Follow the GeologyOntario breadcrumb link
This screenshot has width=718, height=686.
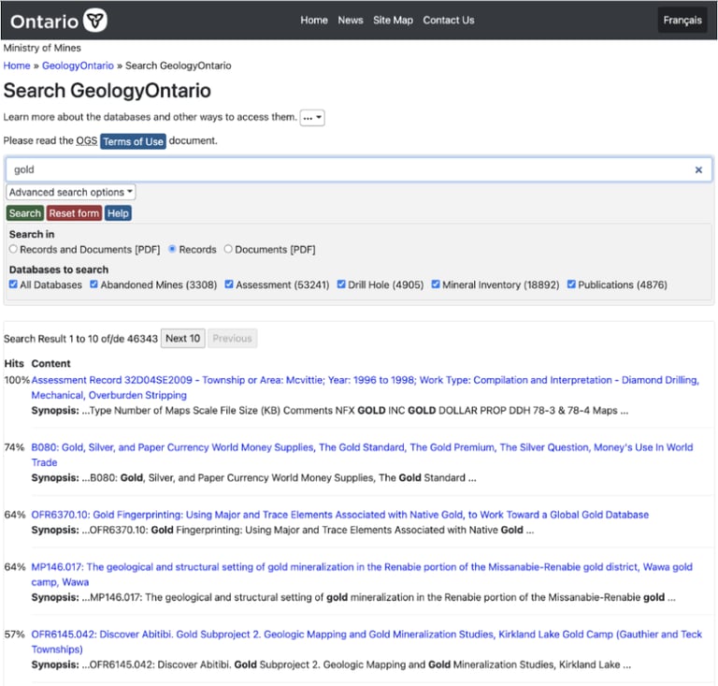78,66
